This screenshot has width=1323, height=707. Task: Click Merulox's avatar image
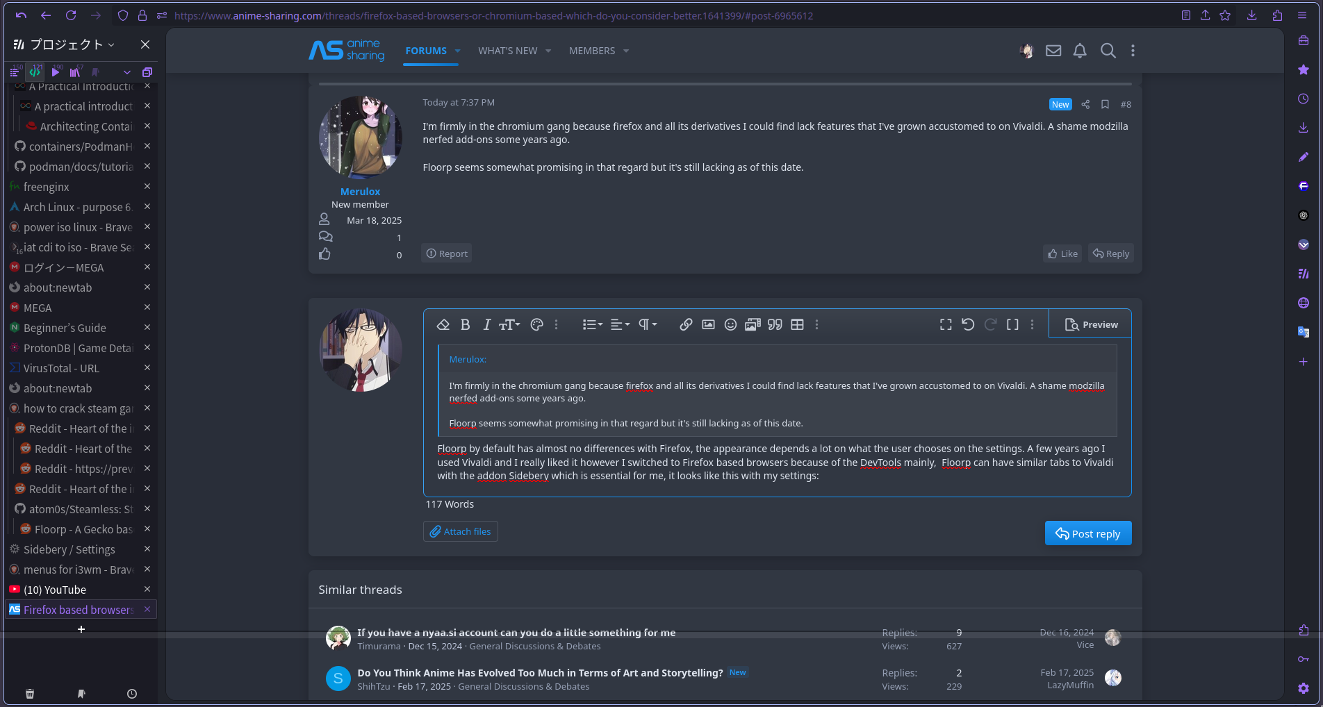tap(360, 137)
